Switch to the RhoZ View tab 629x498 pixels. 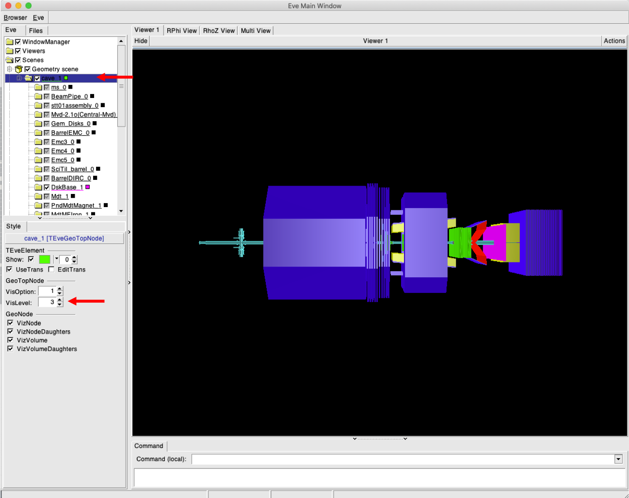pos(219,31)
